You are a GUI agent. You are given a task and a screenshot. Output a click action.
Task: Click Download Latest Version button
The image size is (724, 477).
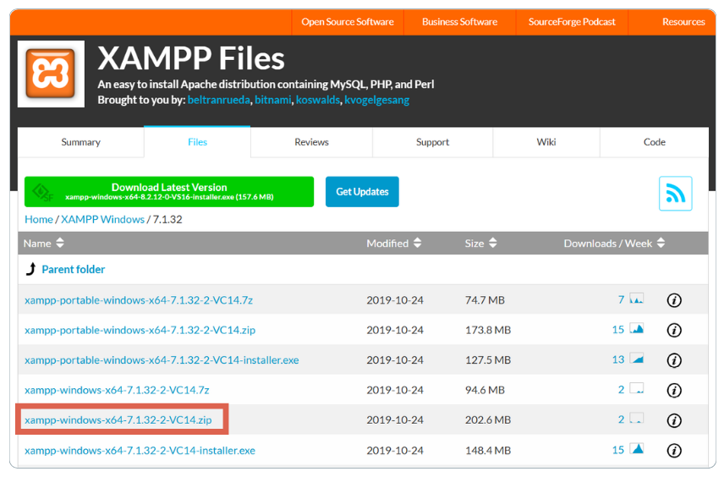click(169, 192)
